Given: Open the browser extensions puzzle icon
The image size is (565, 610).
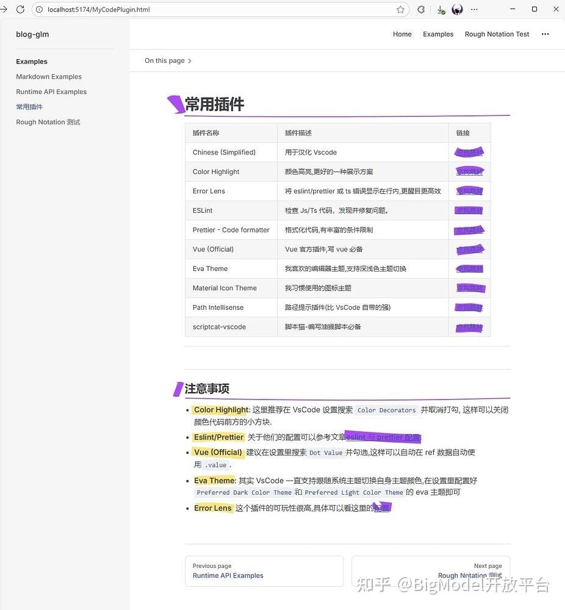Looking at the screenshot, I should point(420,9).
